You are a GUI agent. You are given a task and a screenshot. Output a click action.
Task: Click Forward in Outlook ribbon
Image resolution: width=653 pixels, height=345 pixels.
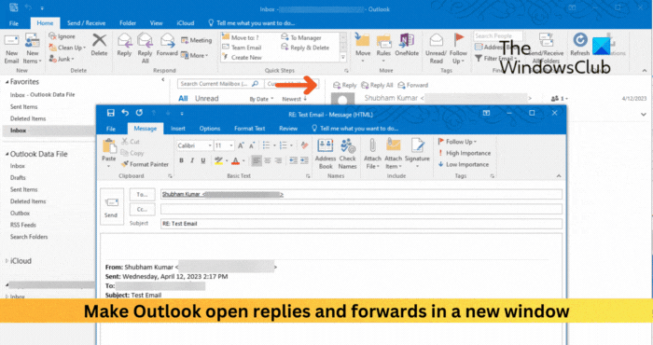167,45
